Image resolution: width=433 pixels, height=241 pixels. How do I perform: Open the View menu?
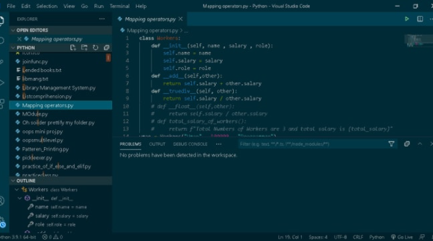click(69, 6)
